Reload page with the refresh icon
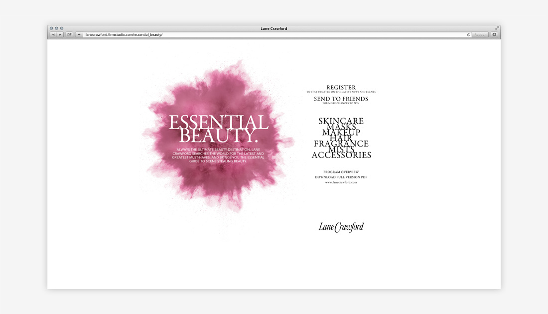Image resolution: width=548 pixels, height=314 pixels. click(468, 35)
